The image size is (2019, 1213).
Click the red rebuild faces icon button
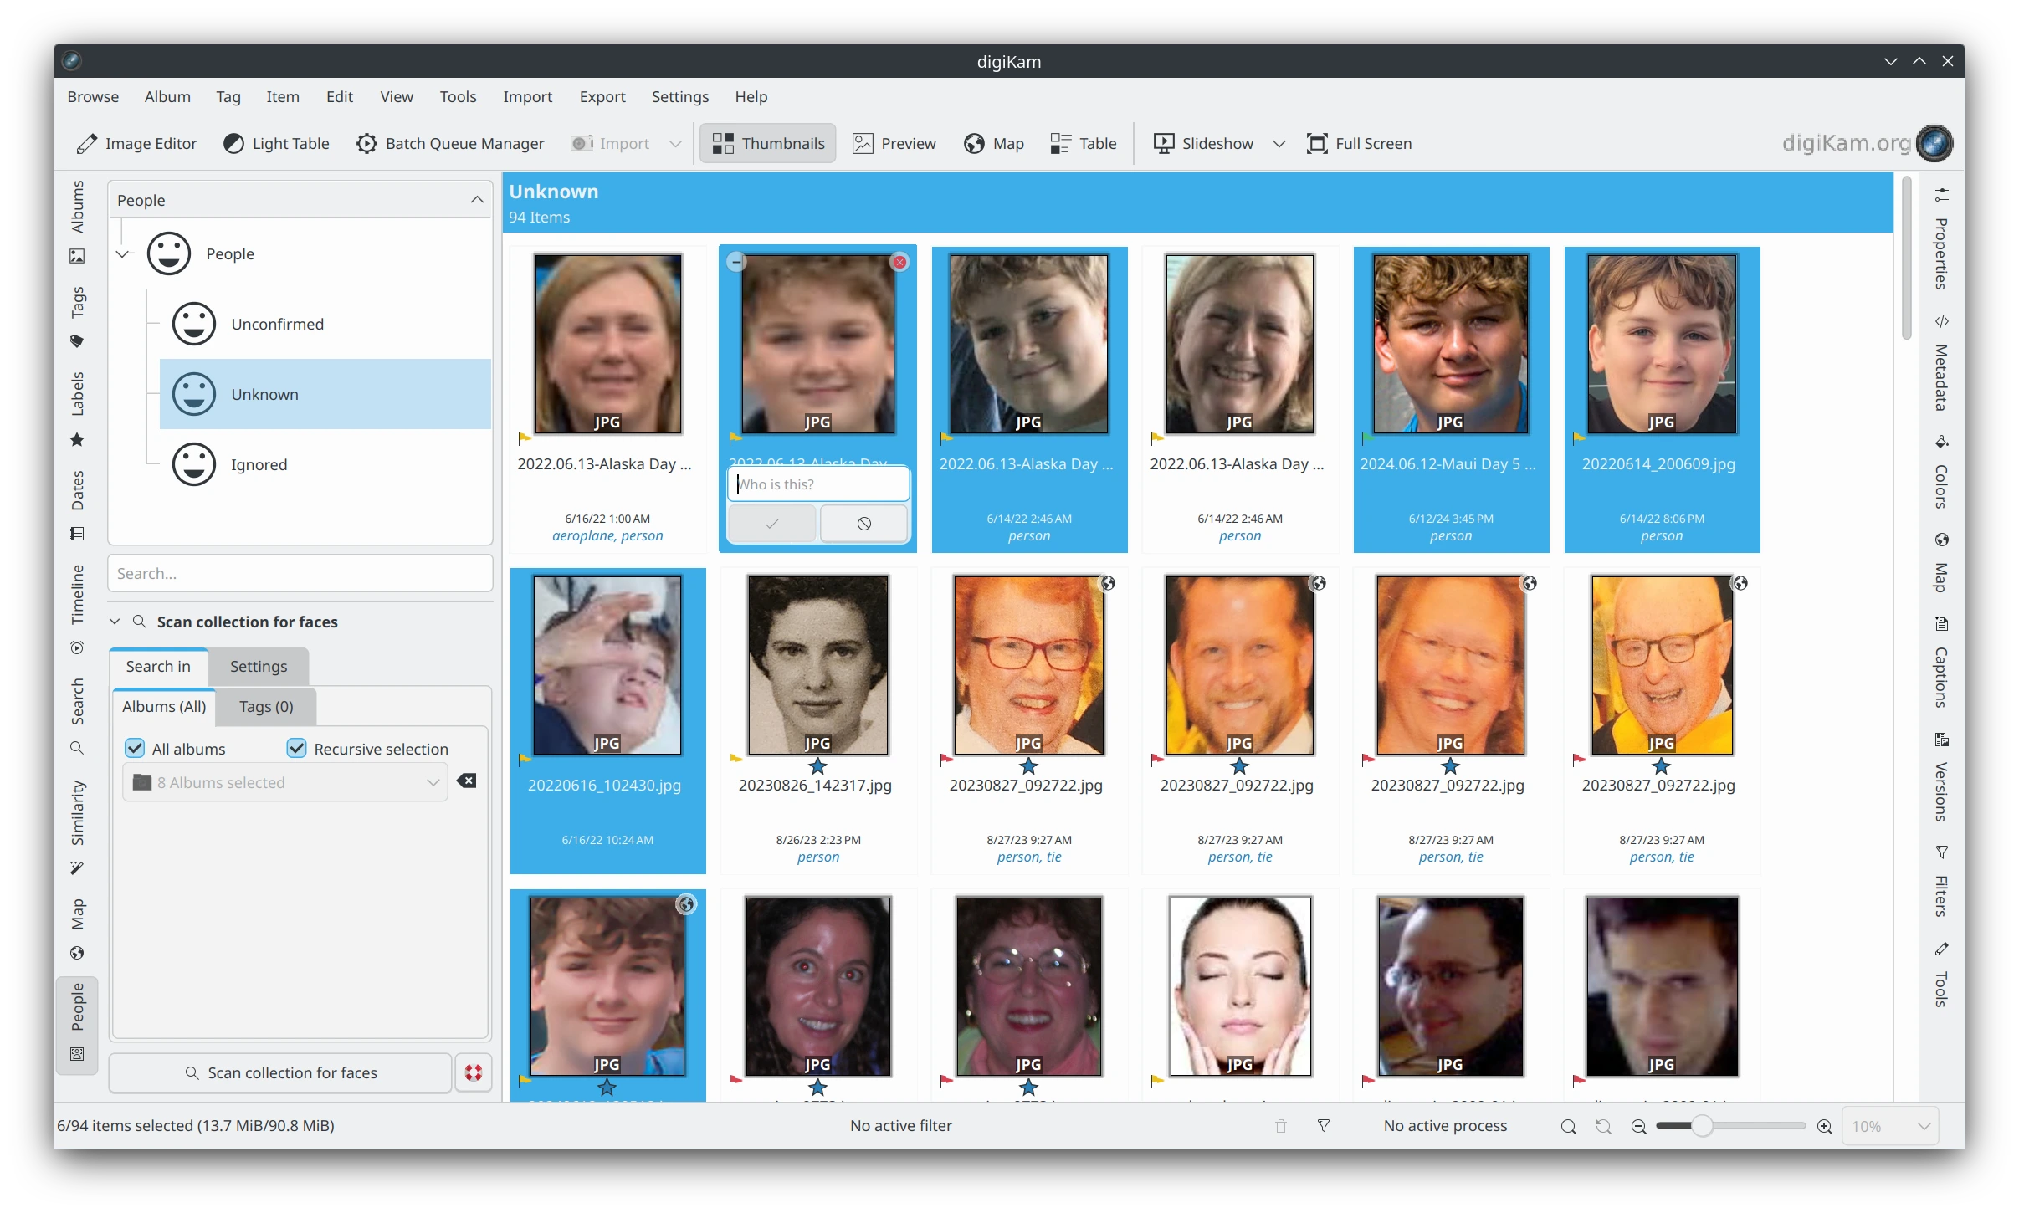click(474, 1072)
